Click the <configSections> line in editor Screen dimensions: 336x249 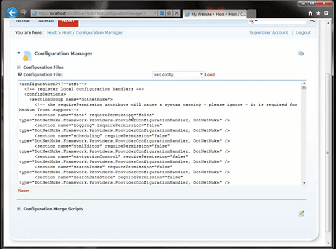pyautogui.click(x=45, y=94)
